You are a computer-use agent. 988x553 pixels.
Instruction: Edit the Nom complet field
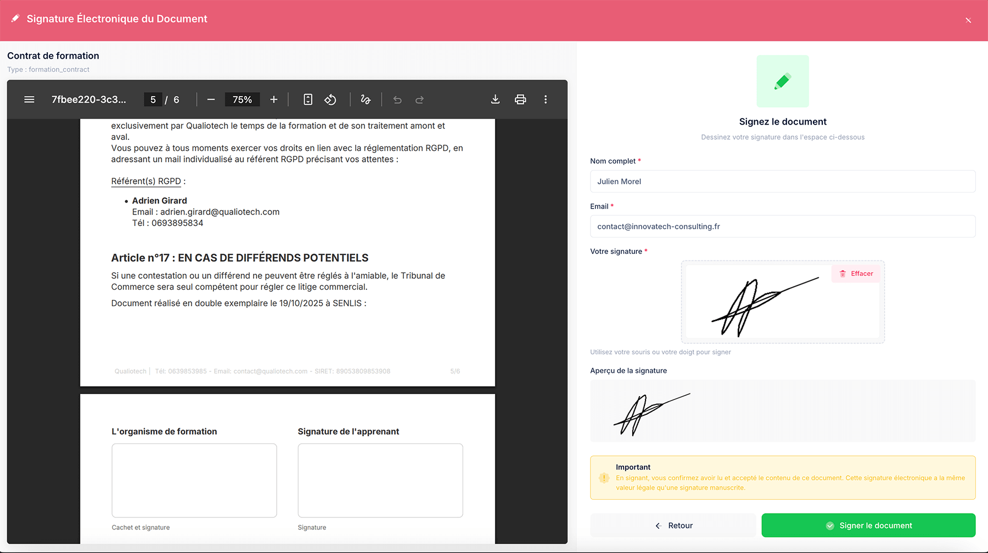[782, 182]
